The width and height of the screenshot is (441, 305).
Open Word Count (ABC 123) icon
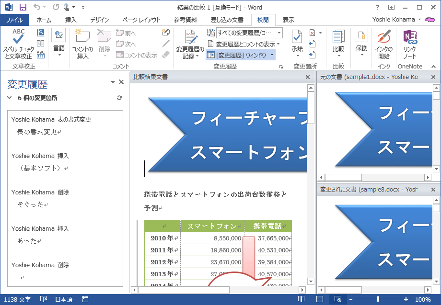[x=40, y=54]
